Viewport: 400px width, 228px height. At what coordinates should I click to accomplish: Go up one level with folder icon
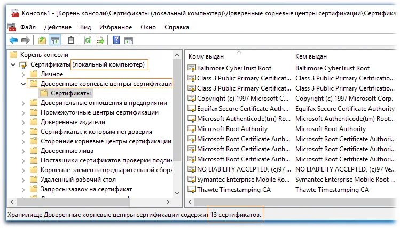[42, 40]
